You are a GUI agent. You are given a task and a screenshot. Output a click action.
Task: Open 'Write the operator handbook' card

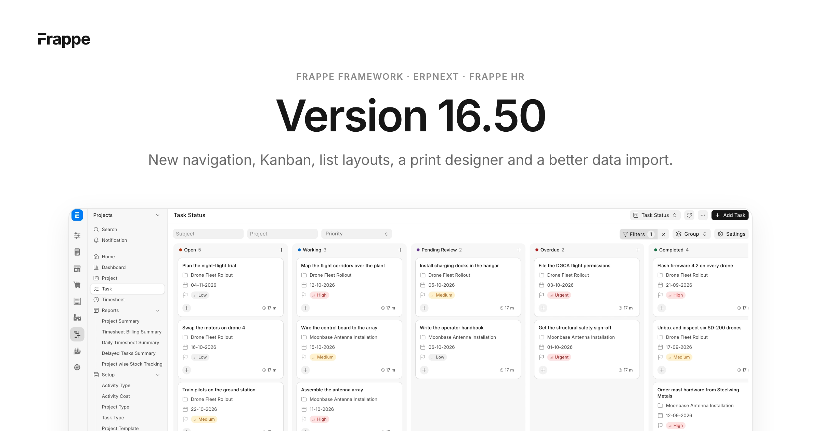468,349
